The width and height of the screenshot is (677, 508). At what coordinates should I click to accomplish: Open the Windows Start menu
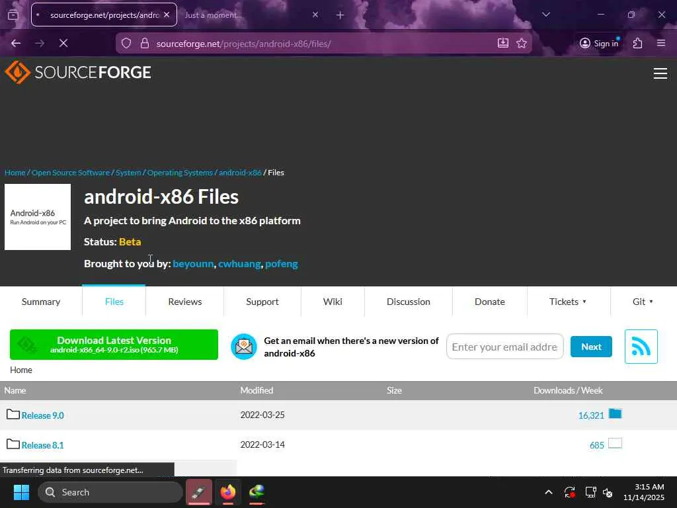coord(21,492)
